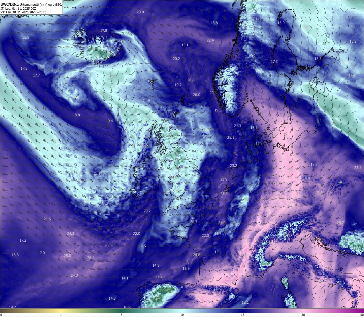The height and width of the screenshot is (317, 364).
Task: Click the 25.7 value label
Action: (340, 223)
